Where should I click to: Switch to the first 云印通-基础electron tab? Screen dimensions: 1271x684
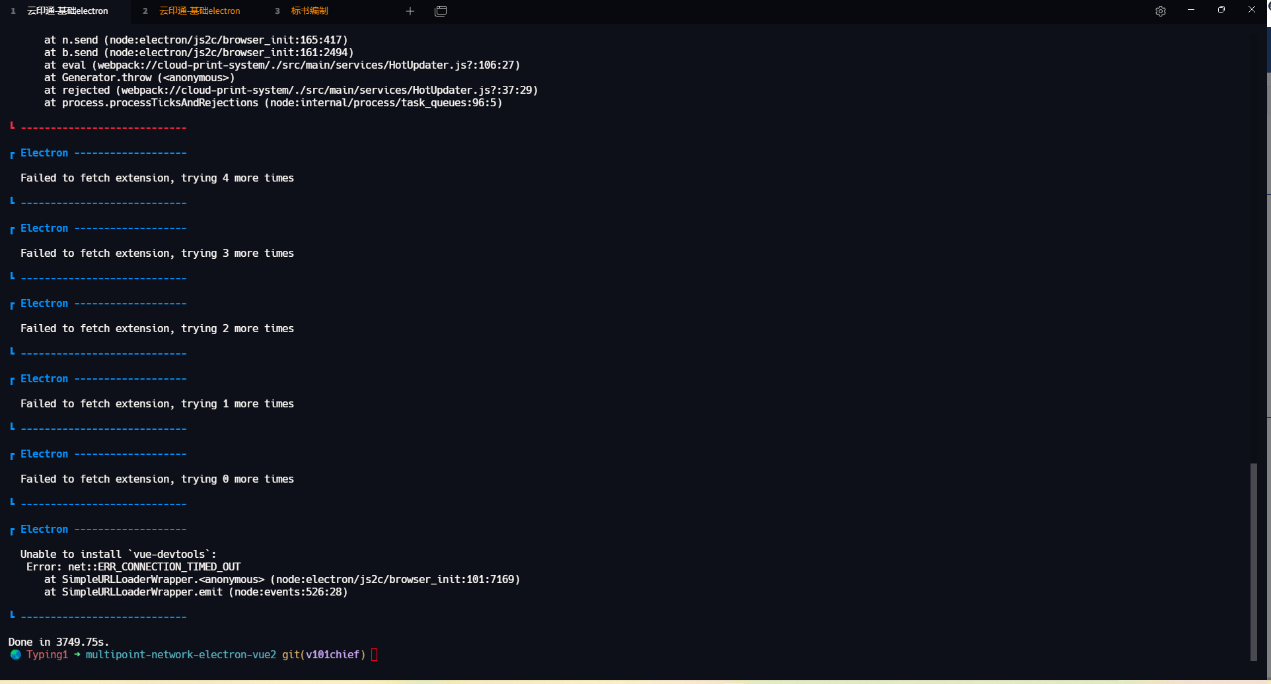[x=67, y=11]
